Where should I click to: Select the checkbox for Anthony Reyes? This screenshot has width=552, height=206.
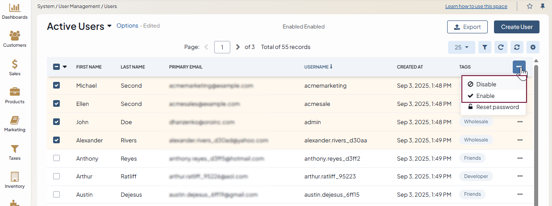coord(56,158)
